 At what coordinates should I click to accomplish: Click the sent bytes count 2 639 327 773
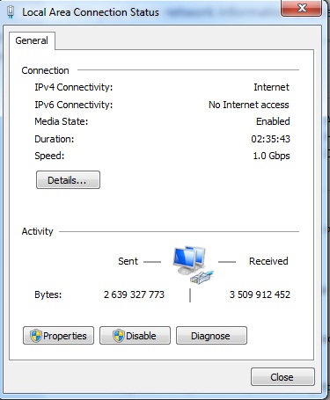134,295
